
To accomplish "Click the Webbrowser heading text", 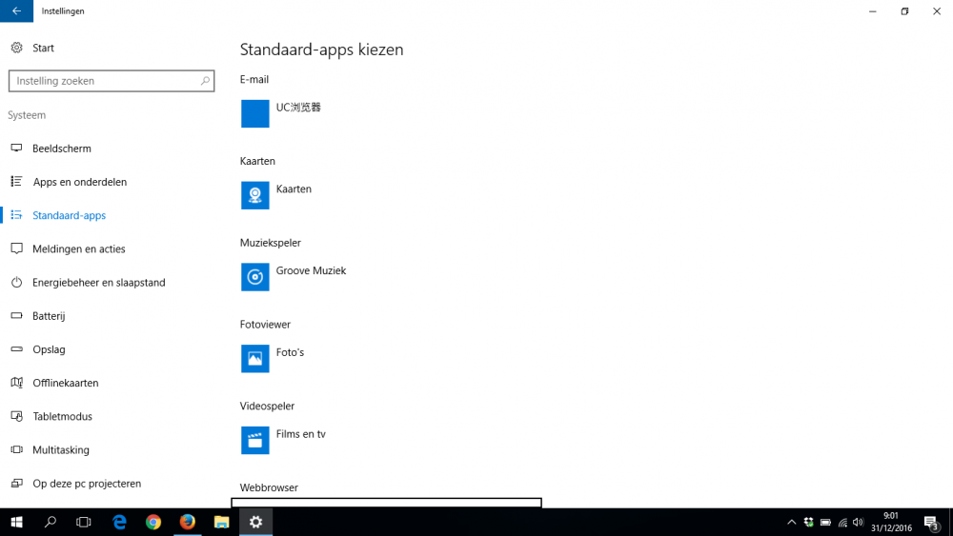I will tap(269, 487).
